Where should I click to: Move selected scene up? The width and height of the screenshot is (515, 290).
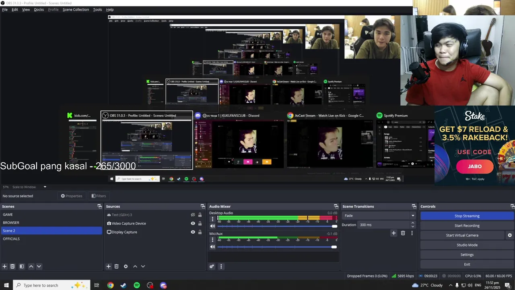(31, 266)
